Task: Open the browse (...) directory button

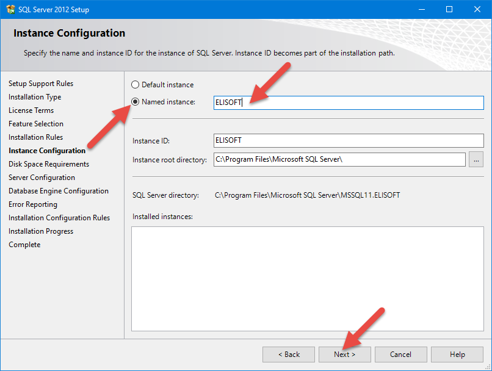Action: click(x=476, y=160)
